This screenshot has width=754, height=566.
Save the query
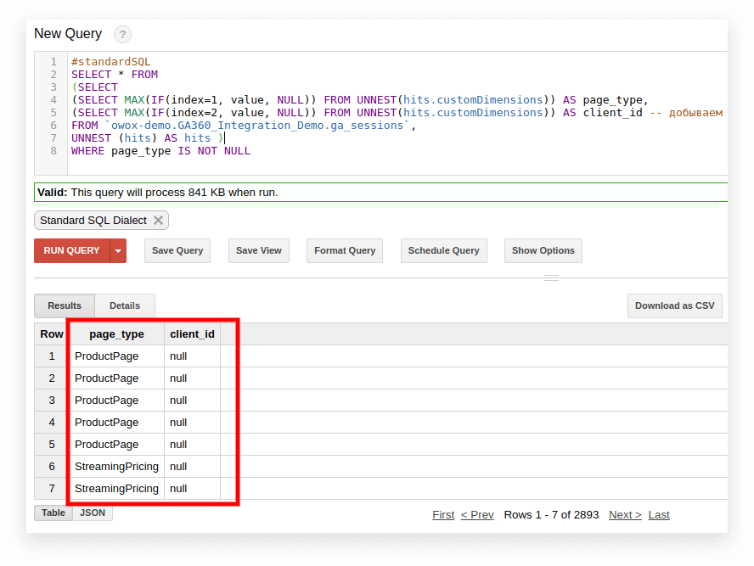tap(177, 250)
